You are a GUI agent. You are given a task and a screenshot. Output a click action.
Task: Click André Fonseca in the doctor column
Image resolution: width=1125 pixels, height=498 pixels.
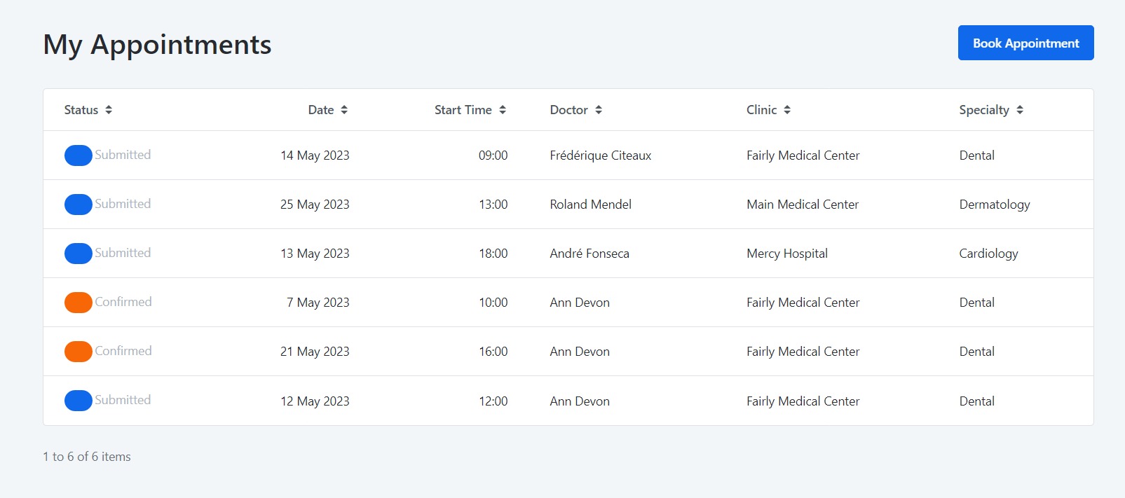589,254
